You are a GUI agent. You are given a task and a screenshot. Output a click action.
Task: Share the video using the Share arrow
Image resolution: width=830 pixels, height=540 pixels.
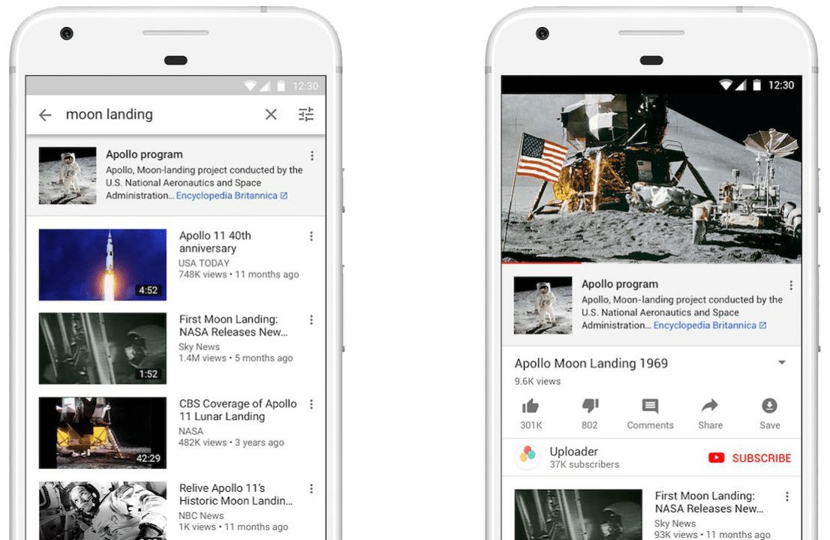tap(710, 406)
